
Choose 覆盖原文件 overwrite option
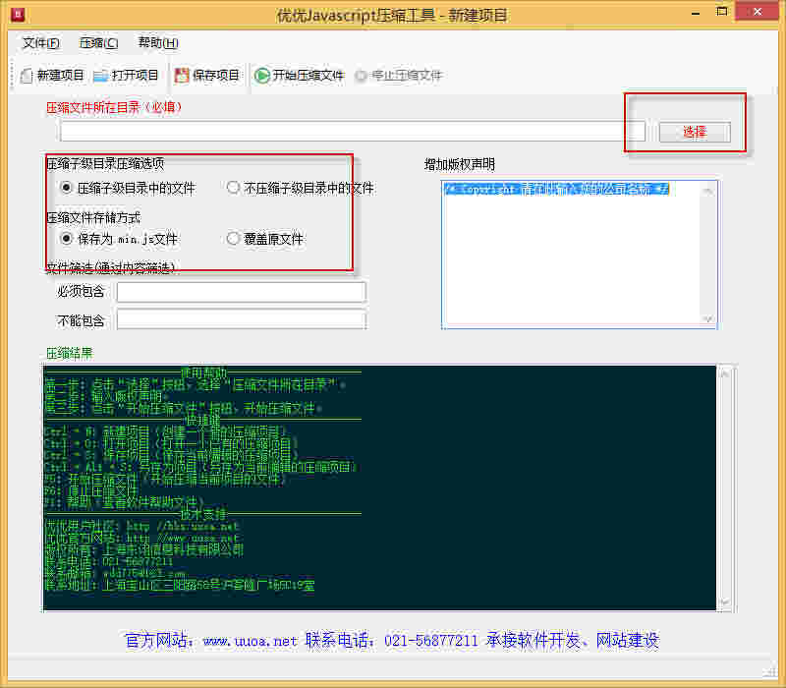click(233, 238)
